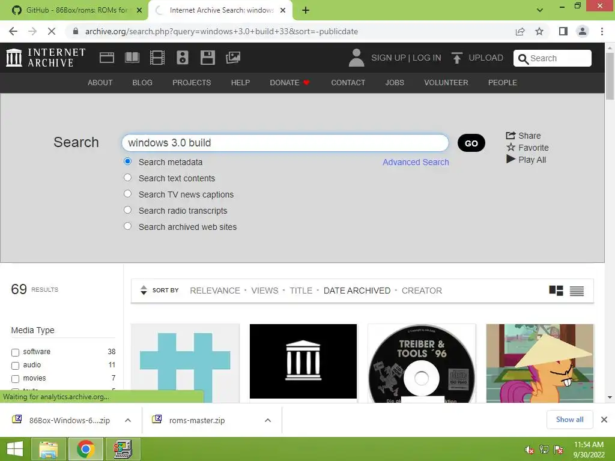
Task: Select Search metadata radio button
Action: (127, 161)
